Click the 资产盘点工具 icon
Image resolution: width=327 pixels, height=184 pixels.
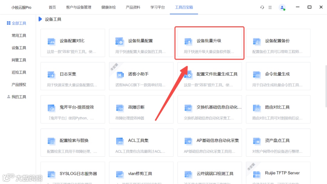coord(256,141)
